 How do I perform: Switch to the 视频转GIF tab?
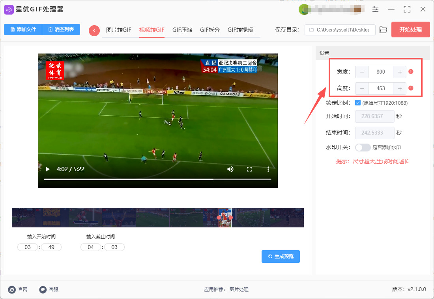152,30
